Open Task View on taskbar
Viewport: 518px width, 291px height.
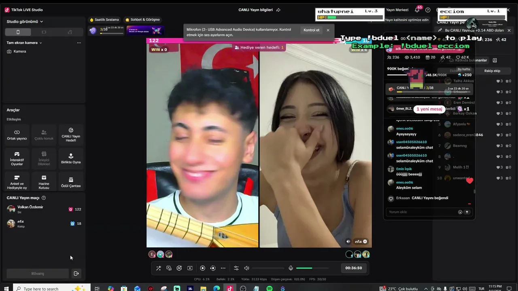[97, 289]
